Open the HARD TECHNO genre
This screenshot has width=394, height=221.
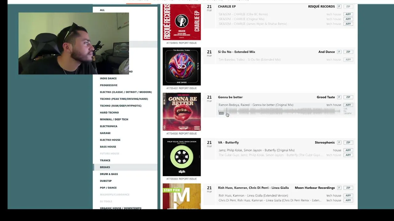[x=109, y=112]
